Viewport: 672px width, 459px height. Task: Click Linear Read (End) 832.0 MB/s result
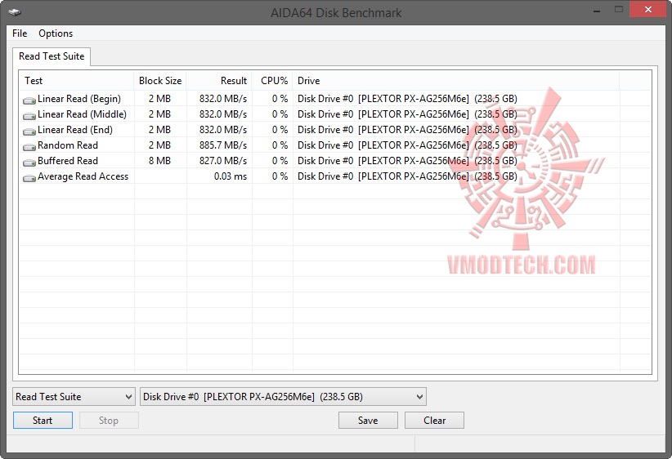(x=223, y=130)
